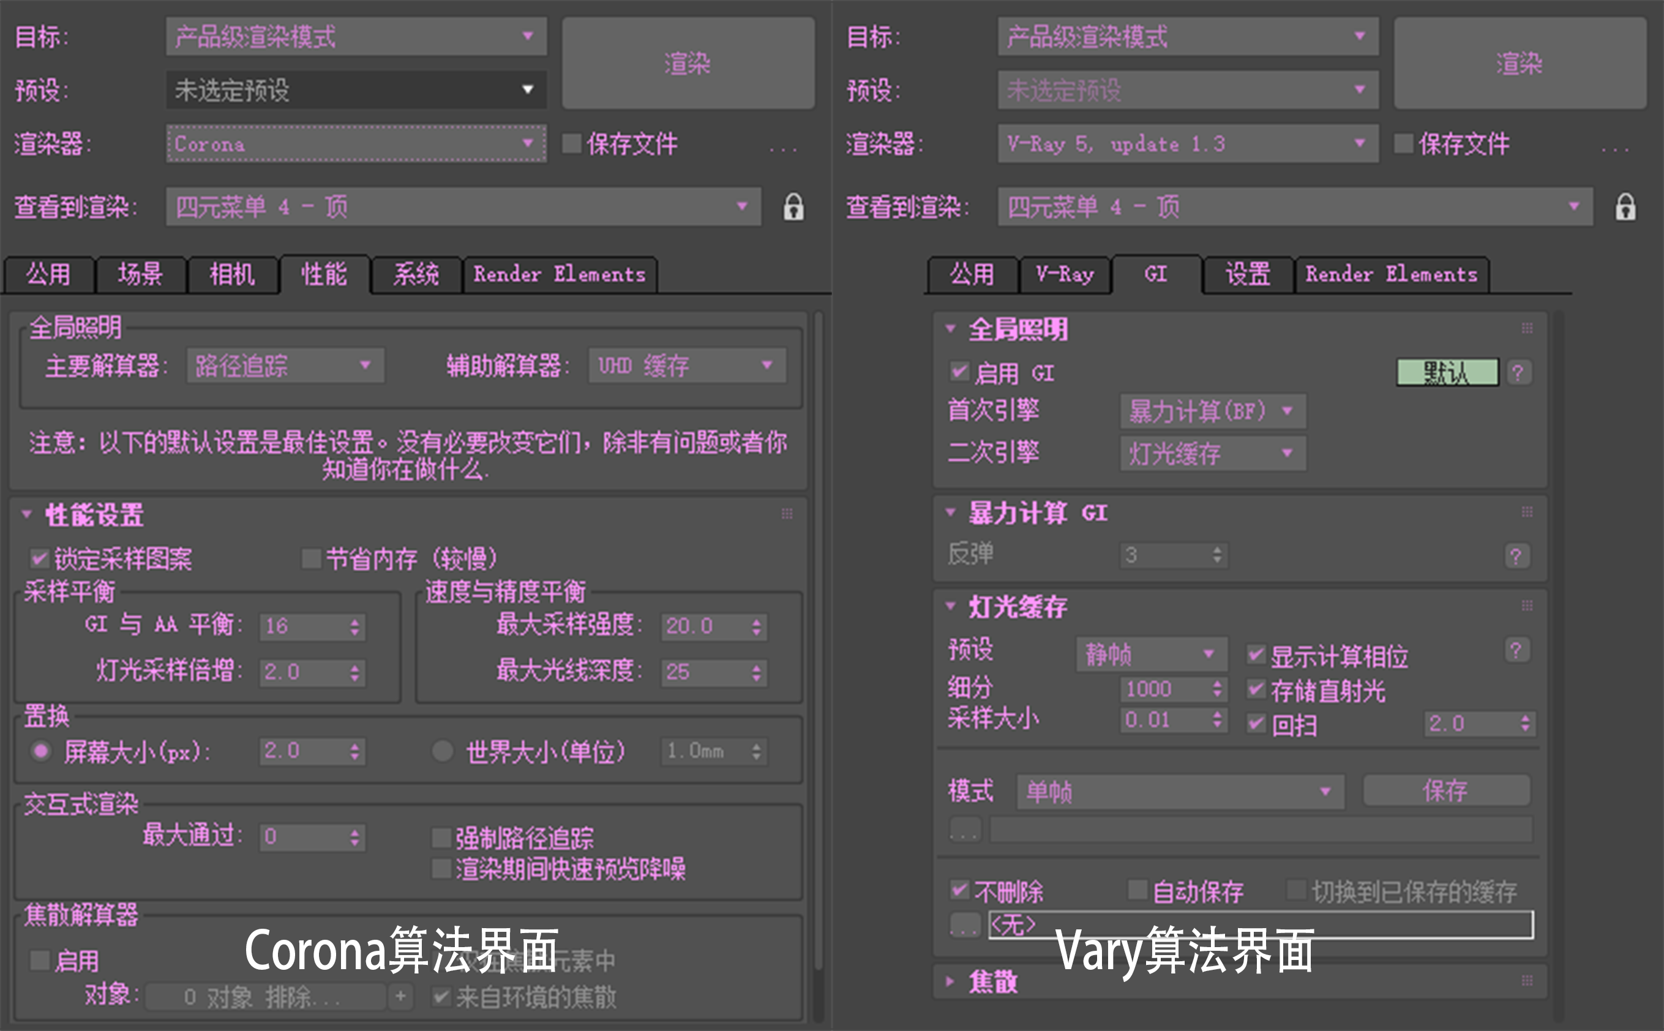The image size is (1664, 1031).
Task: Click the save file dots in Corona panel
Action: coord(782,149)
